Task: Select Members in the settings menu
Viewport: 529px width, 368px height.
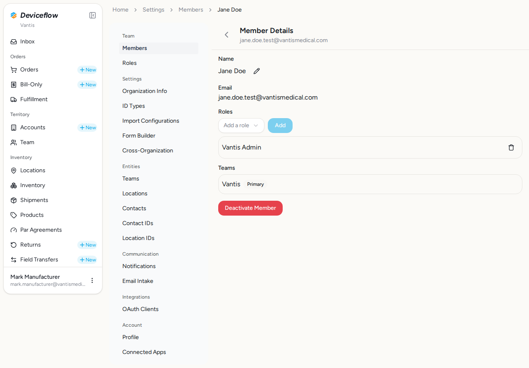Action: click(159, 48)
